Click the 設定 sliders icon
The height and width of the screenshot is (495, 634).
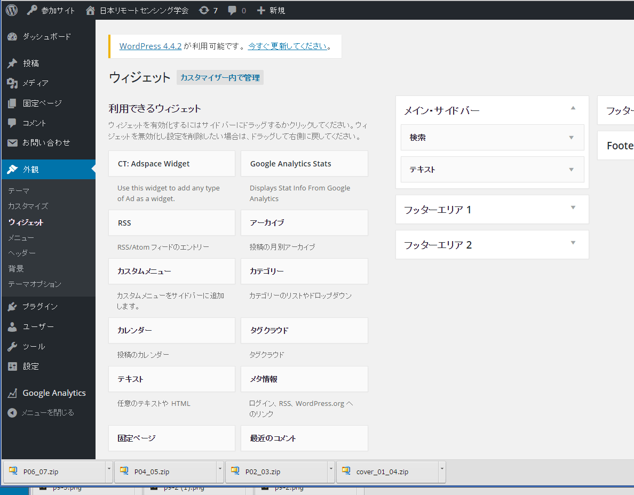point(12,366)
